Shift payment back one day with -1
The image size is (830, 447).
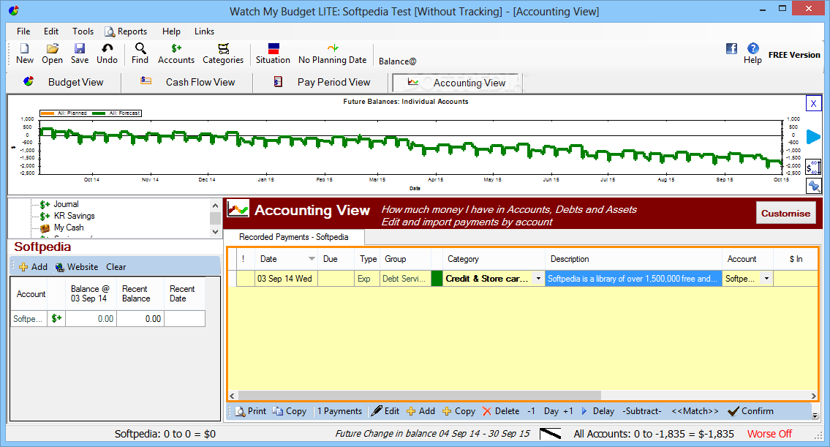point(531,411)
